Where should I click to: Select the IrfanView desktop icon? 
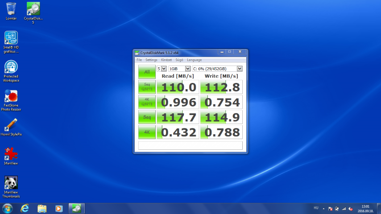point(11,156)
